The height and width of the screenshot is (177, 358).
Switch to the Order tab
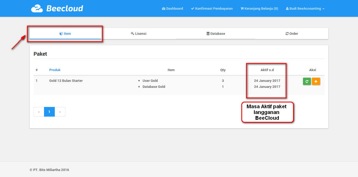click(292, 34)
